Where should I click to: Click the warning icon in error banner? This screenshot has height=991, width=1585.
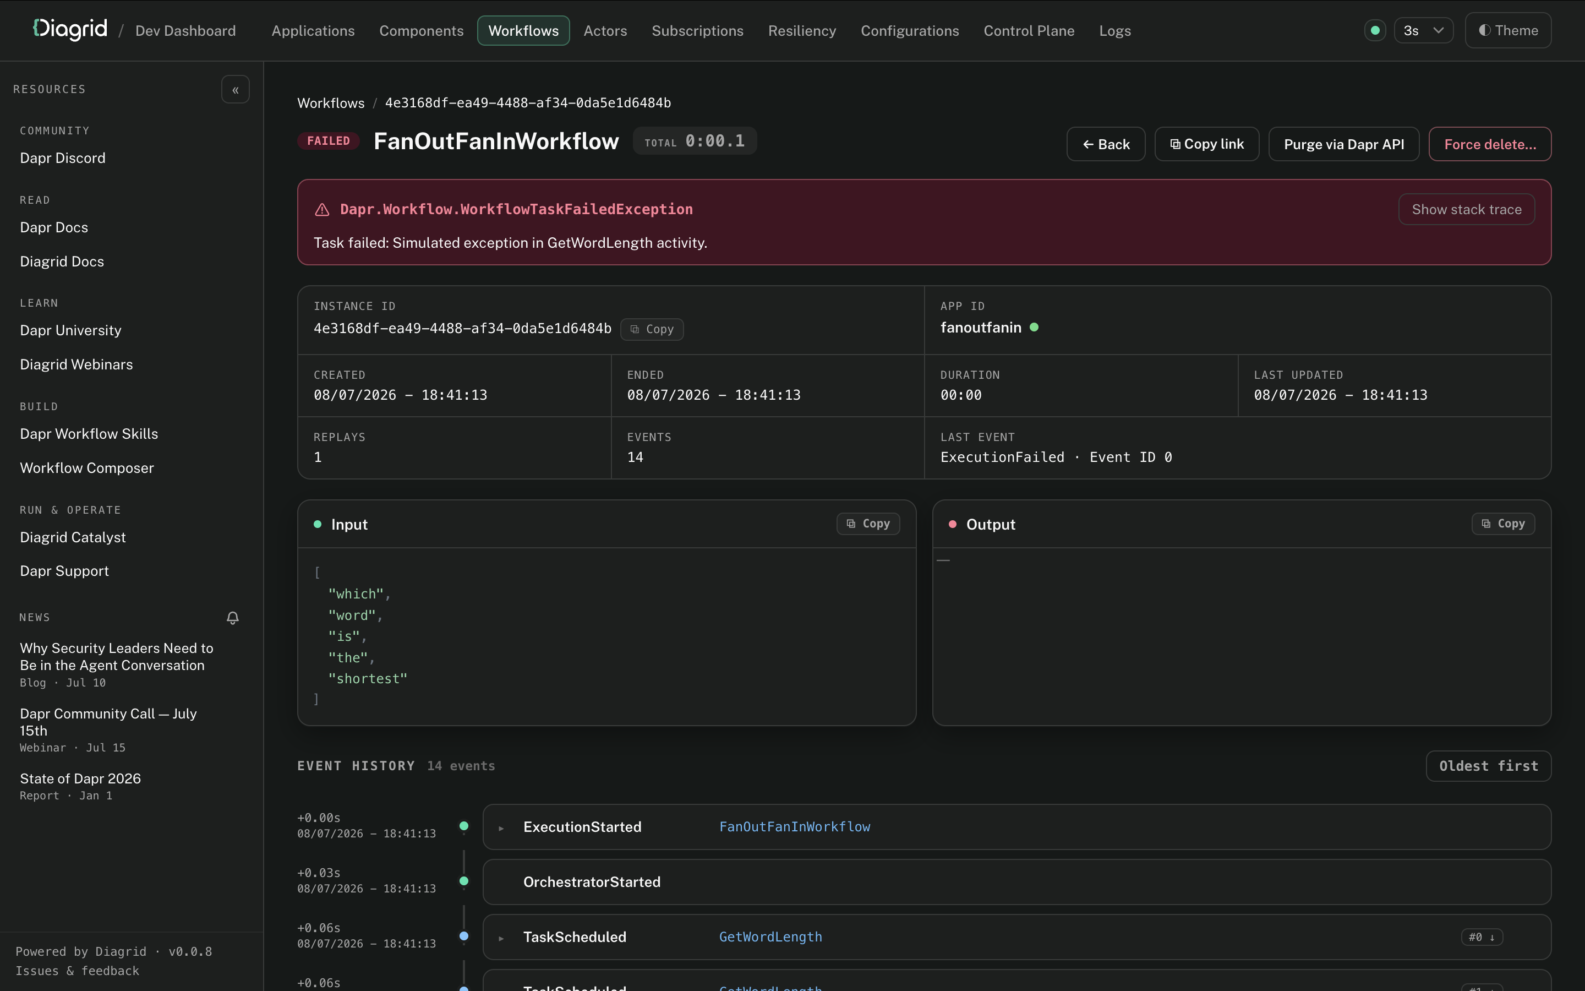pyautogui.click(x=321, y=210)
